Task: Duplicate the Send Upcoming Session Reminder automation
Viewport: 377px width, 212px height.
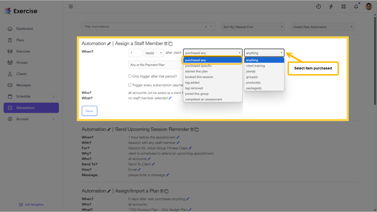Action: (x=196, y=129)
